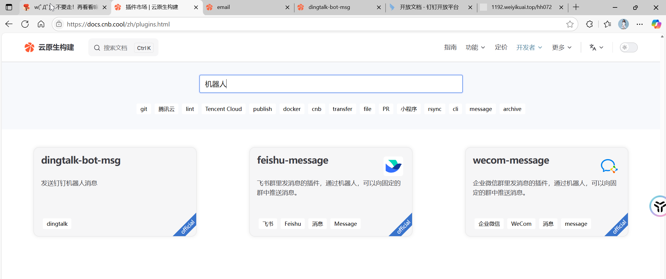Filter plugins by message tag in filter row
666x279 pixels.
(x=481, y=109)
